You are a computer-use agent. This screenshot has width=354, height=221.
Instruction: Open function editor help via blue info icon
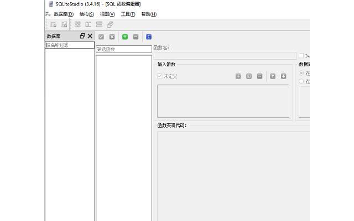point(149,37)
